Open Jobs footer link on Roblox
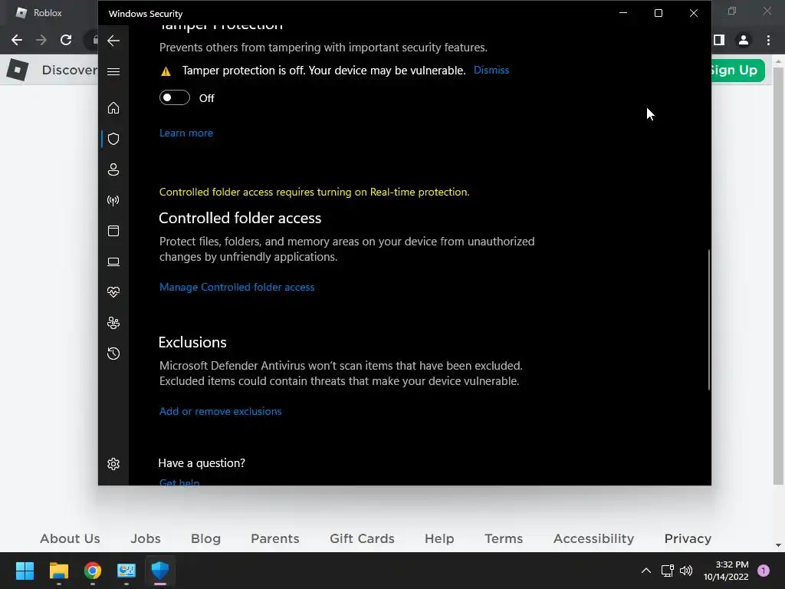This screenshot has width=785, height=589. pos(146,539)
